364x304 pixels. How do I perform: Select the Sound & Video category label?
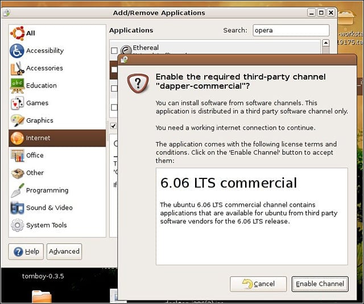coord(49,208)
